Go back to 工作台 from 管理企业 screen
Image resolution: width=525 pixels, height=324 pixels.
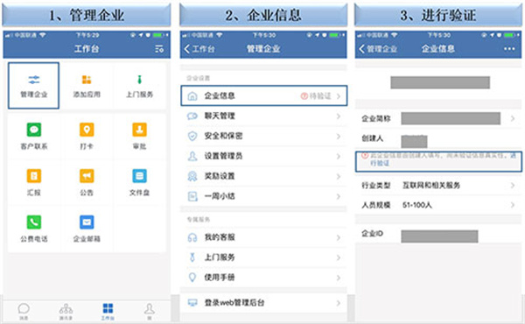tap(199, 49)
